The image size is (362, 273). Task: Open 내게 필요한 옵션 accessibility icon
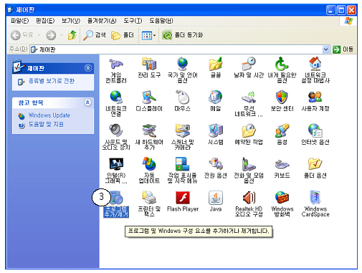282,64
